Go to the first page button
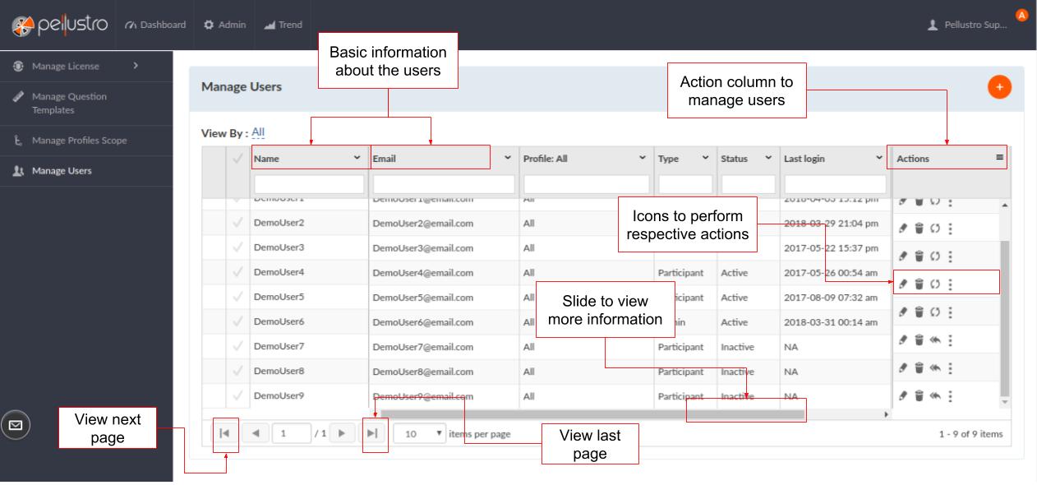The image size is (1037, 485). (x=226, y=432)
